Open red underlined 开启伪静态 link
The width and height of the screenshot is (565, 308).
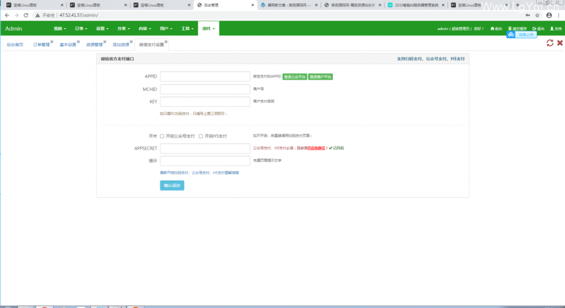pos(316,148)
